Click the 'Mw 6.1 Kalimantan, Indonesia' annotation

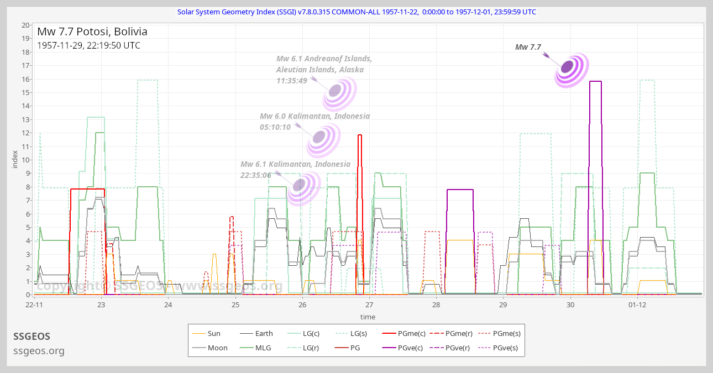(x=295, y=164)
